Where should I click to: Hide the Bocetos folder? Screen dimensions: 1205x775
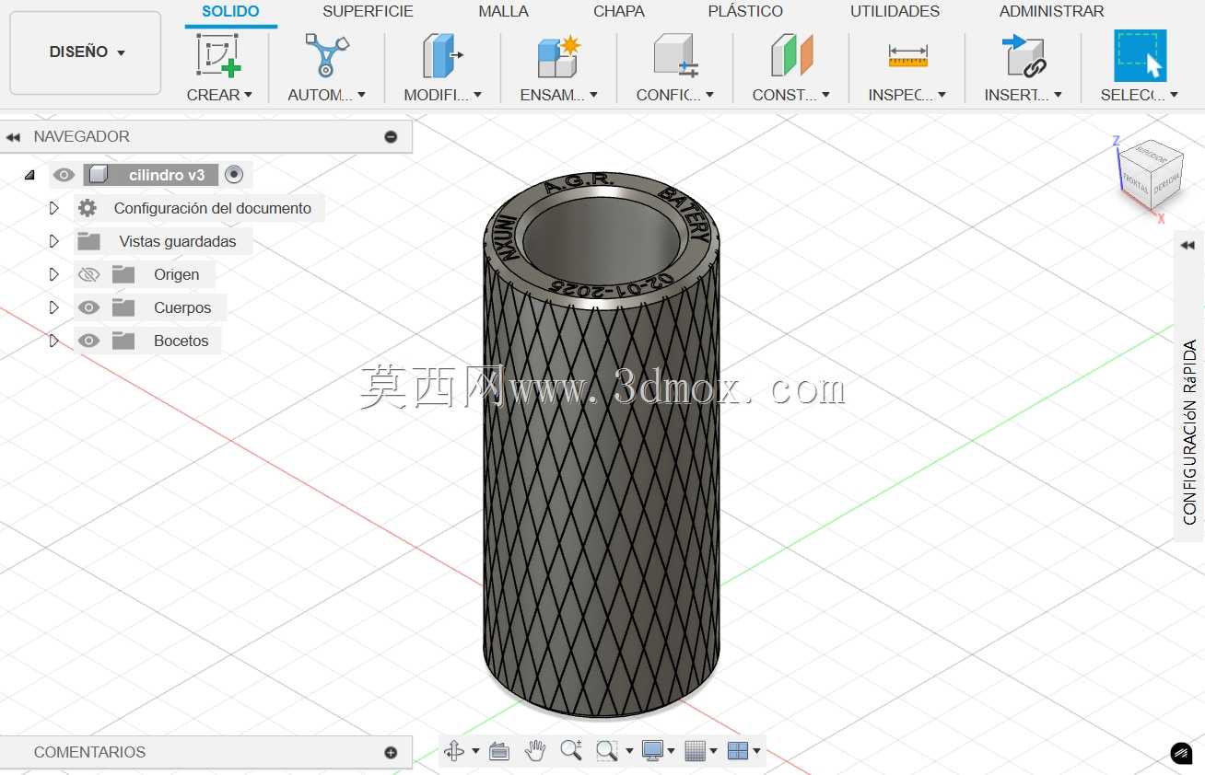pyautogui.click(x=88, y=341)
